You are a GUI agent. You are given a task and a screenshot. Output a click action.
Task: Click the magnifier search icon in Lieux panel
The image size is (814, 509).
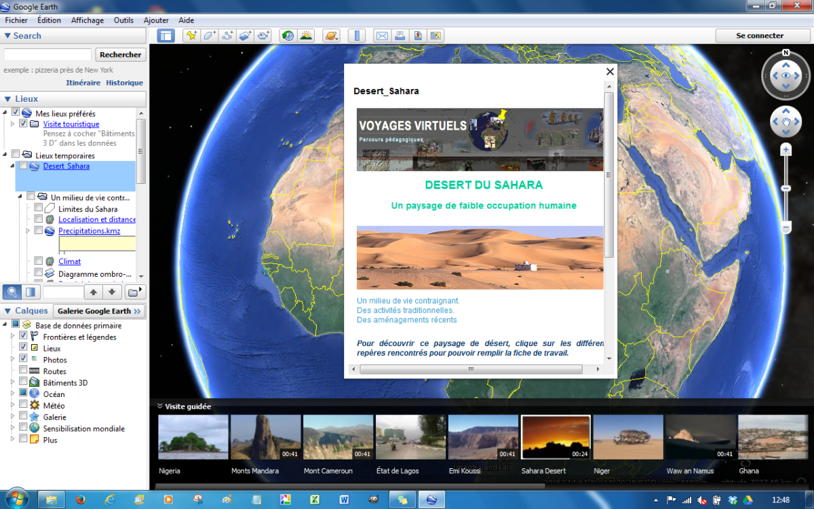(x=12, y=292)
